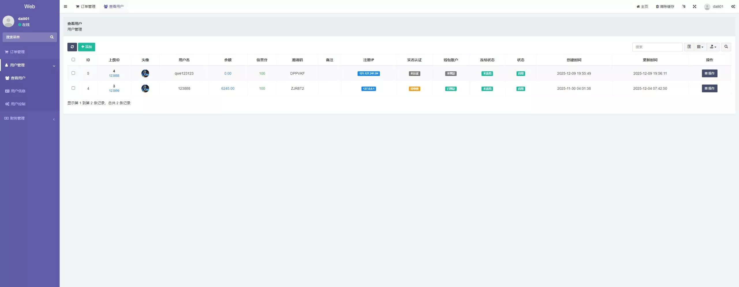Toggle the sidebar hamburger menu
The height and width of the screenshot is (287, 739).
(x=66, y=6)
